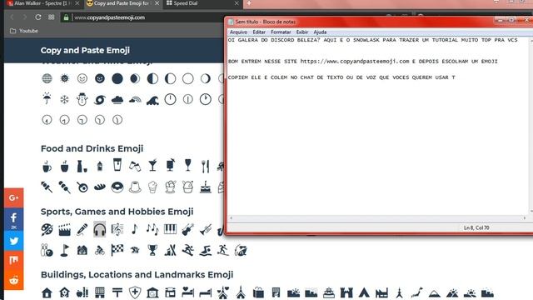The height and width of the screenshot is (300, 533).
Task: Select the clinking beer mugs emoji
Action: (x=135, y=166)
